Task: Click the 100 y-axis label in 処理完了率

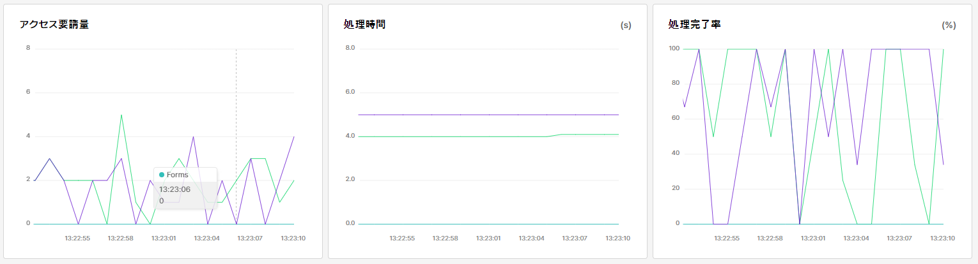Action: point(672,48)
